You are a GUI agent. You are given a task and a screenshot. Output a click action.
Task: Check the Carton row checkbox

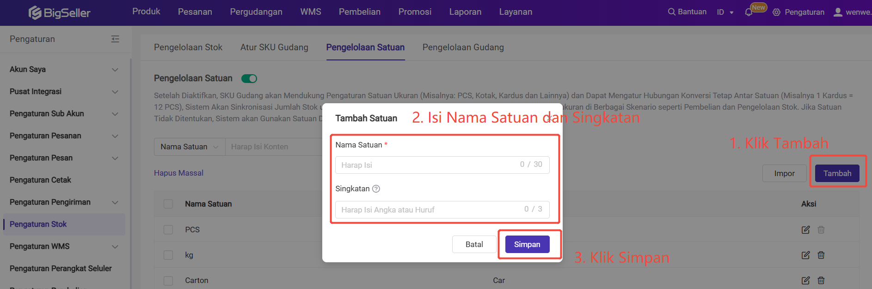pos(168,280)
